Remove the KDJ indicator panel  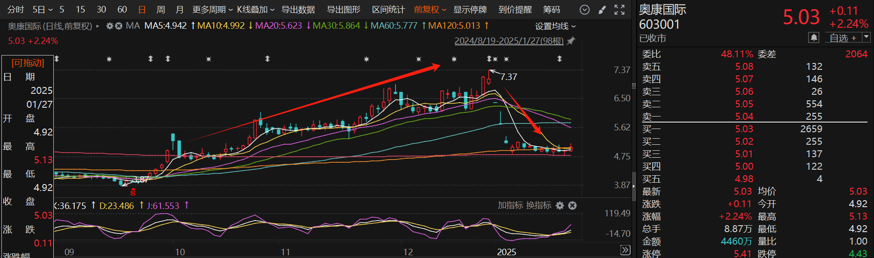pyautogui.click(x=573, y=205)
